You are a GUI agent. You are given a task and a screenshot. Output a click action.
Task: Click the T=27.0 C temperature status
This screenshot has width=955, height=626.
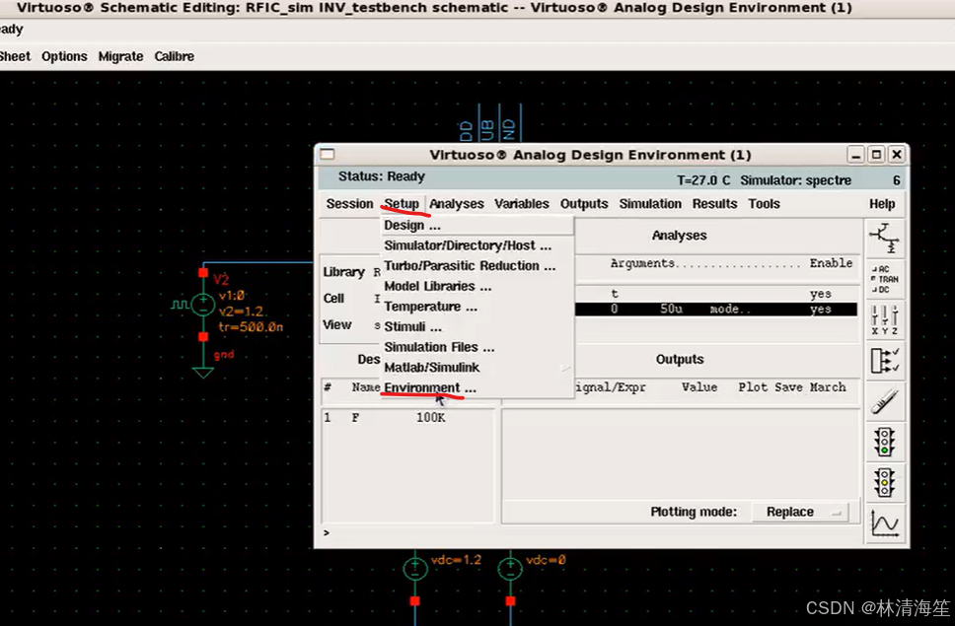(x=703, y=180)
